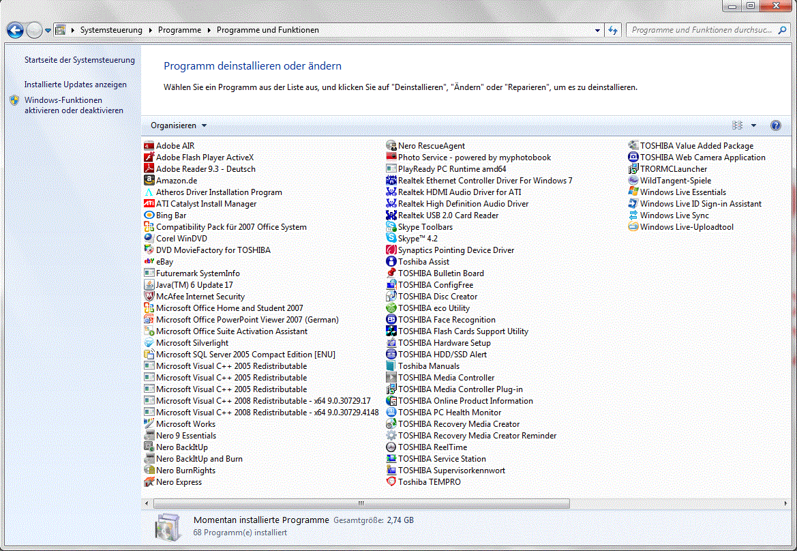
Task: Select the Nero BurnRights icon
Action: (x=149, y=471)
